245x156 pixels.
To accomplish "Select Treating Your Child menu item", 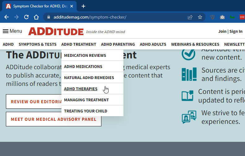I will pyautogui.click(x=86, y=111).
